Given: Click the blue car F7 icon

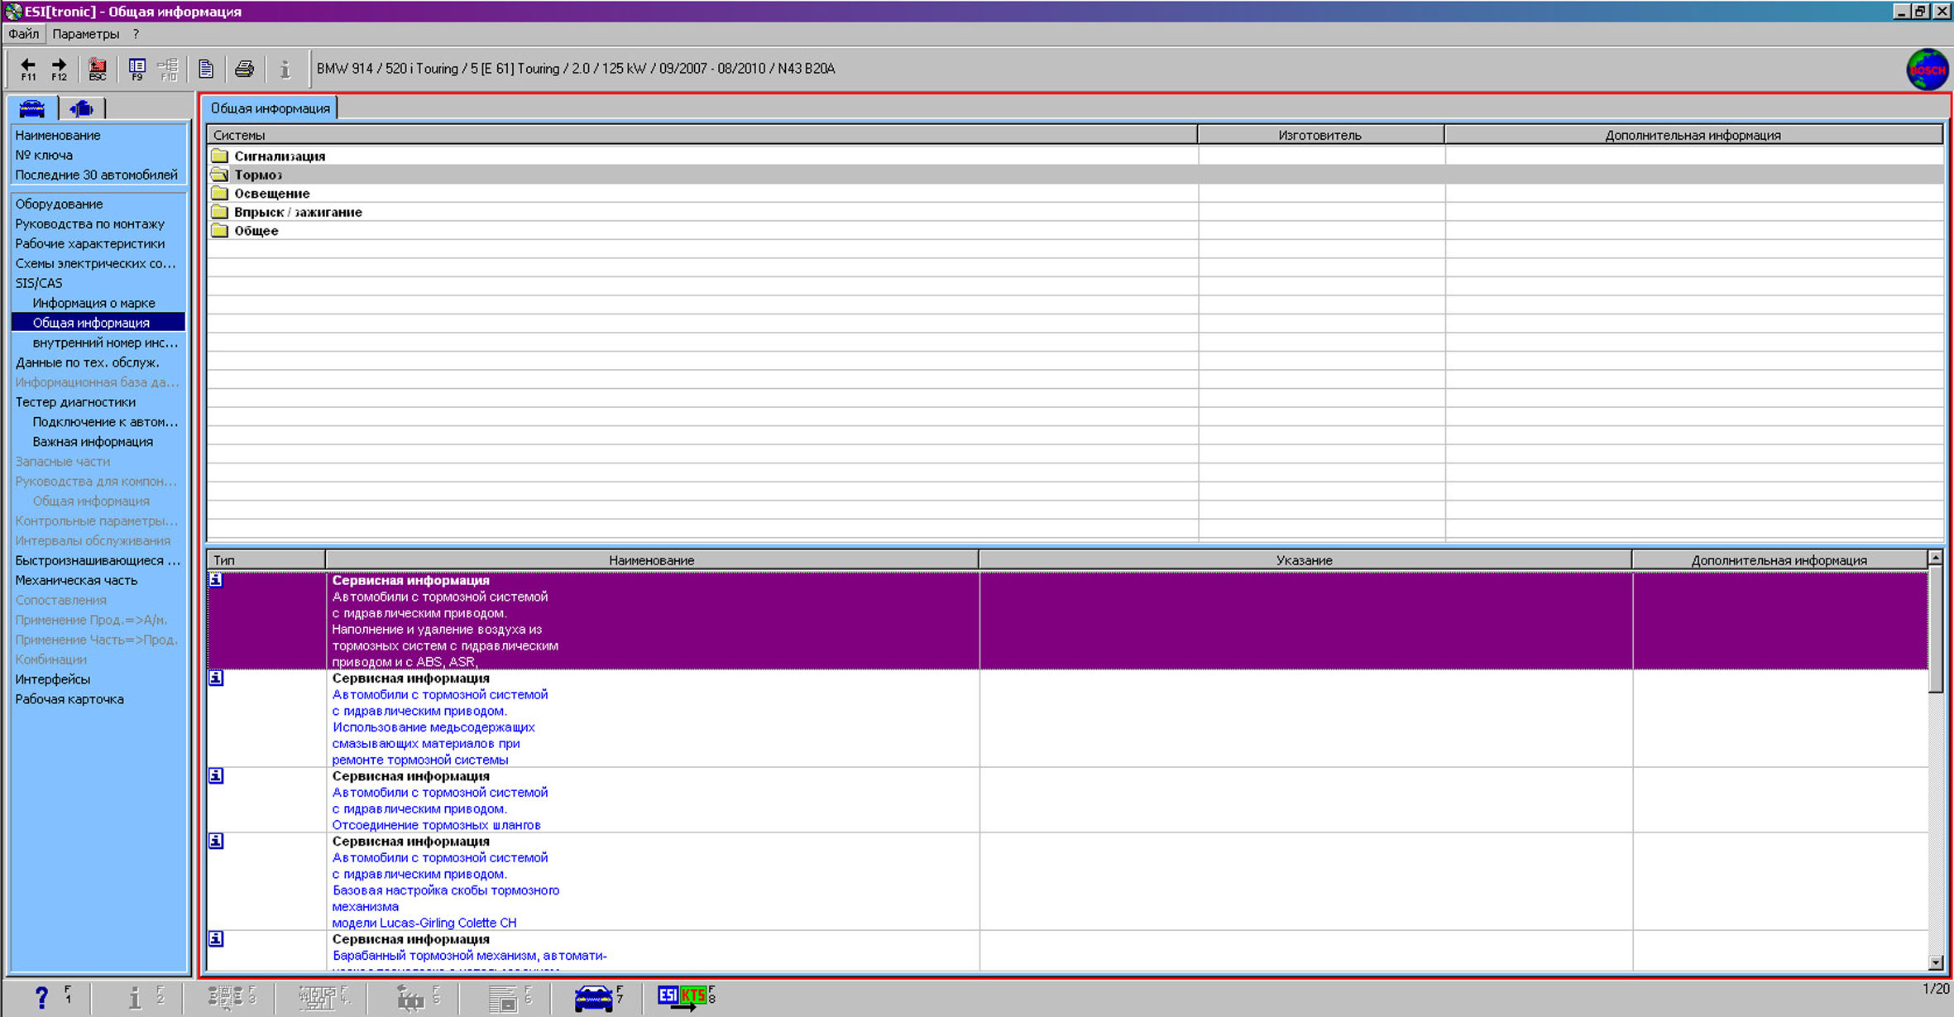Looking at the screenshot, I should pyautogui.click(x=593, y=997).
